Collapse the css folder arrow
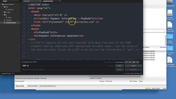 [3, 7]
